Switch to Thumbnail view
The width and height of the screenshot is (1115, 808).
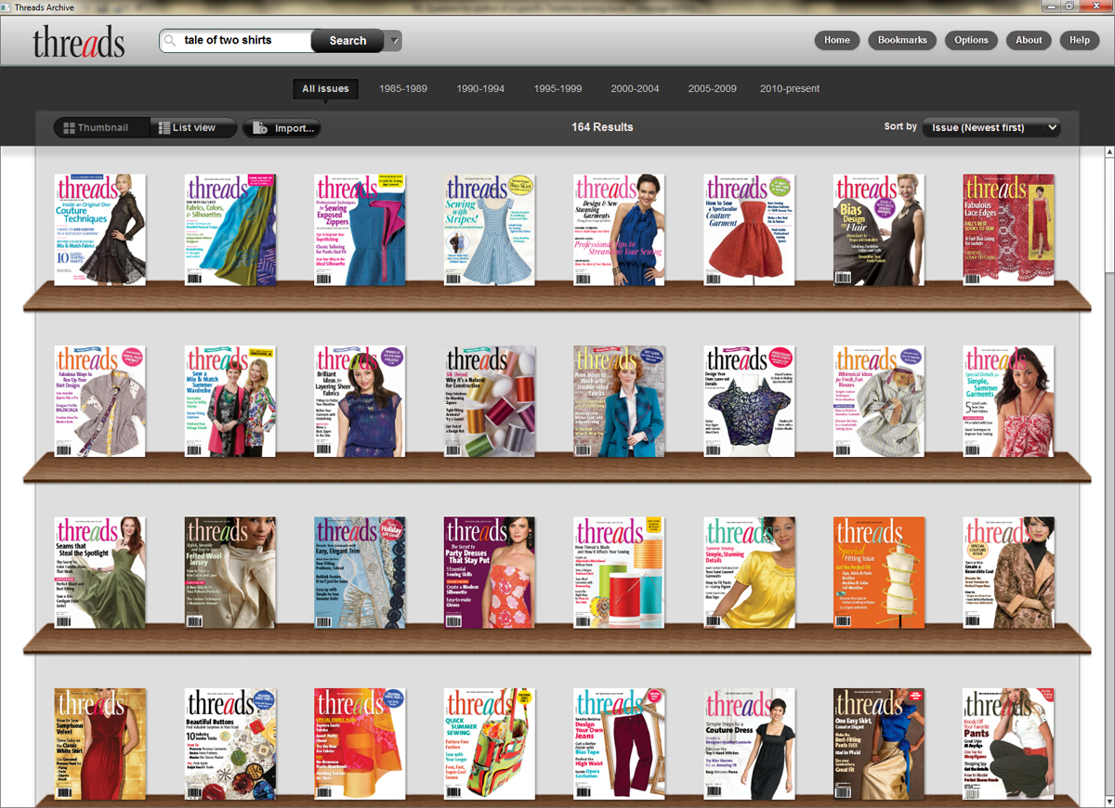102,128
